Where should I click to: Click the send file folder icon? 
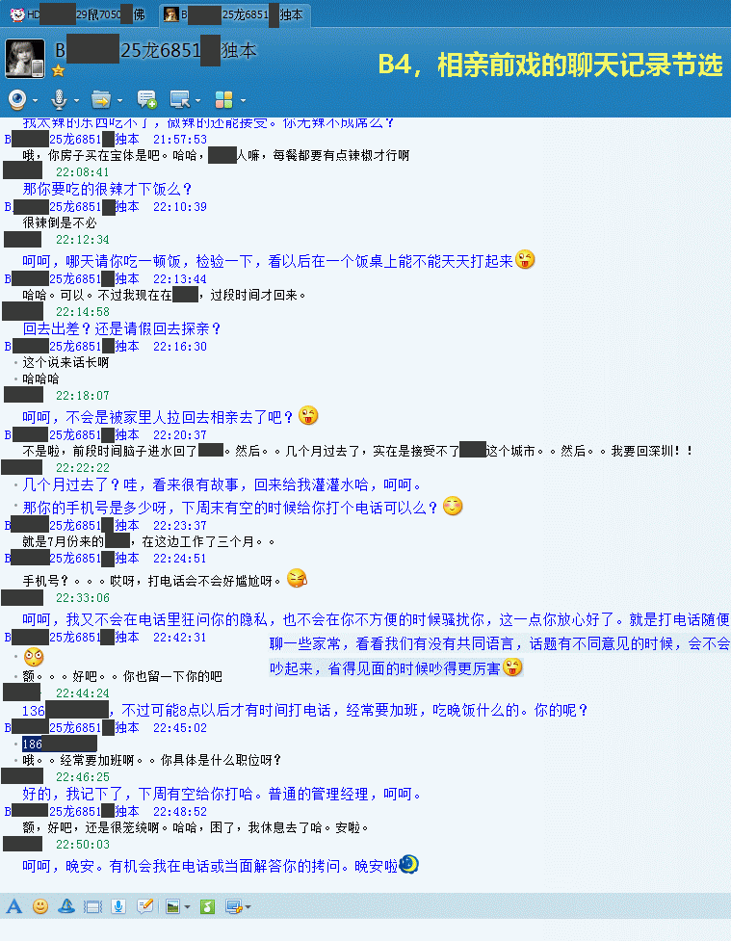pos(101,99)
